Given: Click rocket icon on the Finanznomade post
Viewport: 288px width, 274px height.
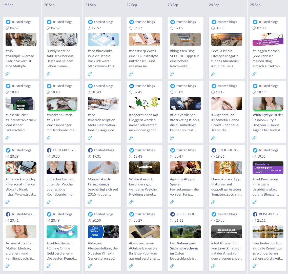Looking at the screenshot, I should click(x=90, y=202).
